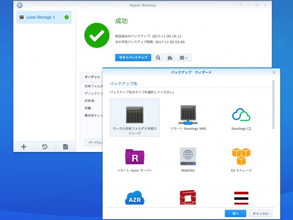
Task: Select Local Storage 1 task
Action: click(x=44, y=17)
